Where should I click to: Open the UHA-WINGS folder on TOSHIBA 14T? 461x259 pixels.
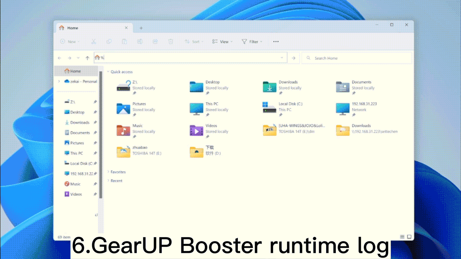click(x=294, y=130)
